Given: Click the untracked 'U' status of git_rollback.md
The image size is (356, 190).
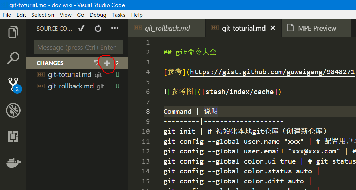Looking at the screenshot, I should [x=117, y=86].
